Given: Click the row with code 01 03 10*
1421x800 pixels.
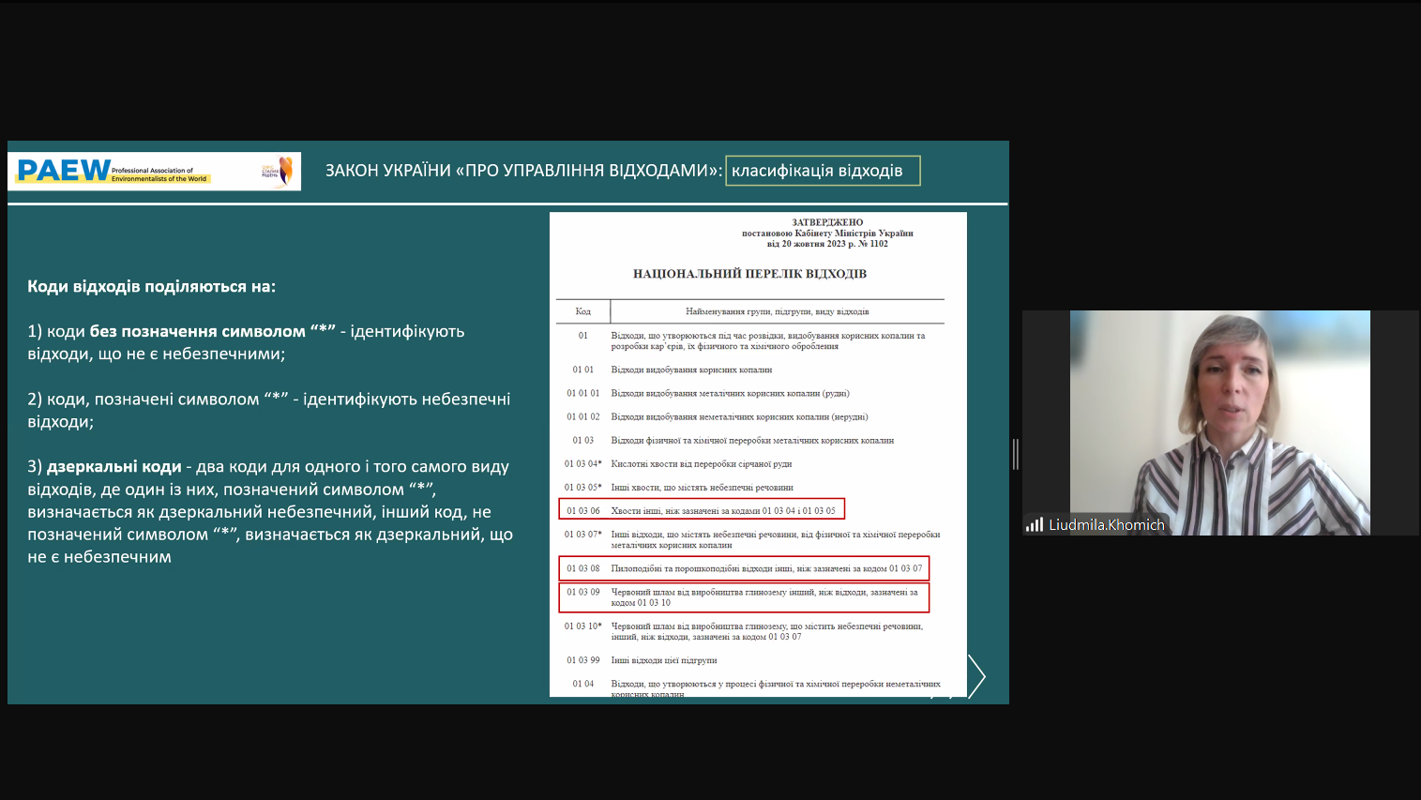Looking at the screenshot, I should click(750, 631).
